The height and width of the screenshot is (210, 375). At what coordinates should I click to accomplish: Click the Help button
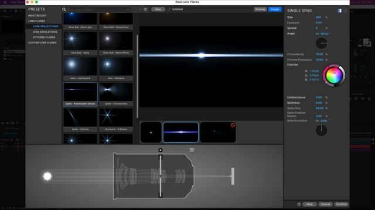[309, 204]
